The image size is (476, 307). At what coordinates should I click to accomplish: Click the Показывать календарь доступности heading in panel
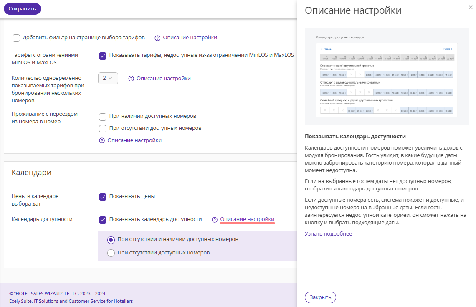coord(355,137)
